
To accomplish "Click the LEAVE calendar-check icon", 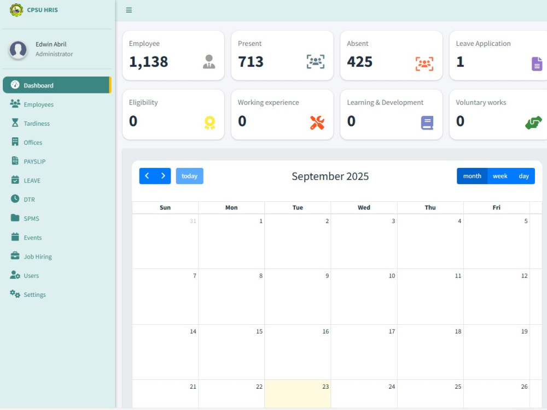I will click(x=15, y=180).
